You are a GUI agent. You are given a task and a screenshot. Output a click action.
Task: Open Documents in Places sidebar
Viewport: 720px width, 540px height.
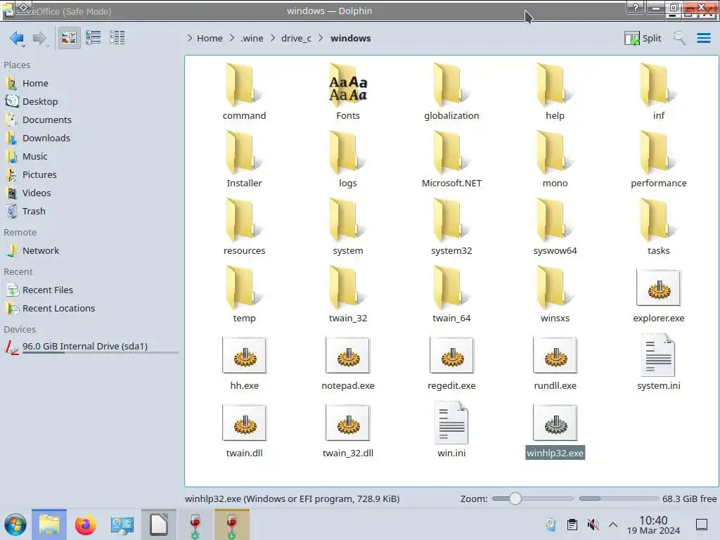47,120
